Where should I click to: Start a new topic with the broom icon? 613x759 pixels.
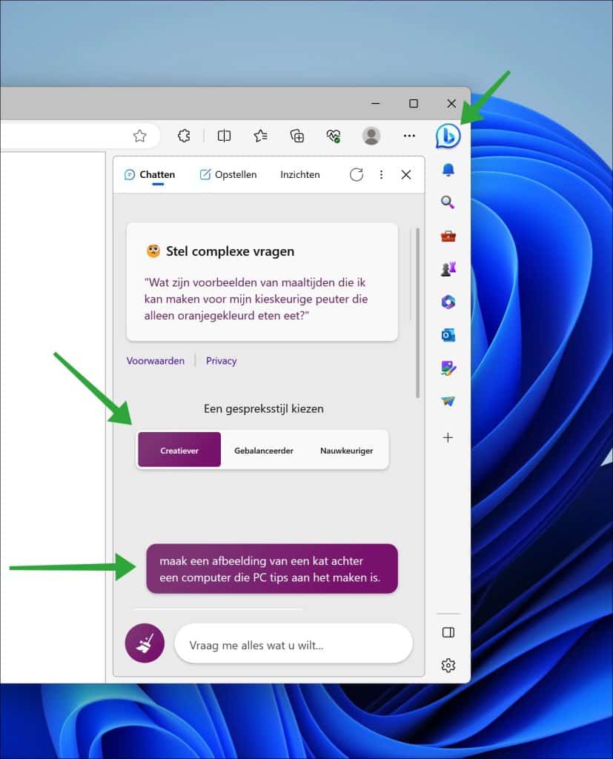pos(144,643)
